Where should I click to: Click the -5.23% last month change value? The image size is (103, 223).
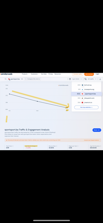[28, 148]
